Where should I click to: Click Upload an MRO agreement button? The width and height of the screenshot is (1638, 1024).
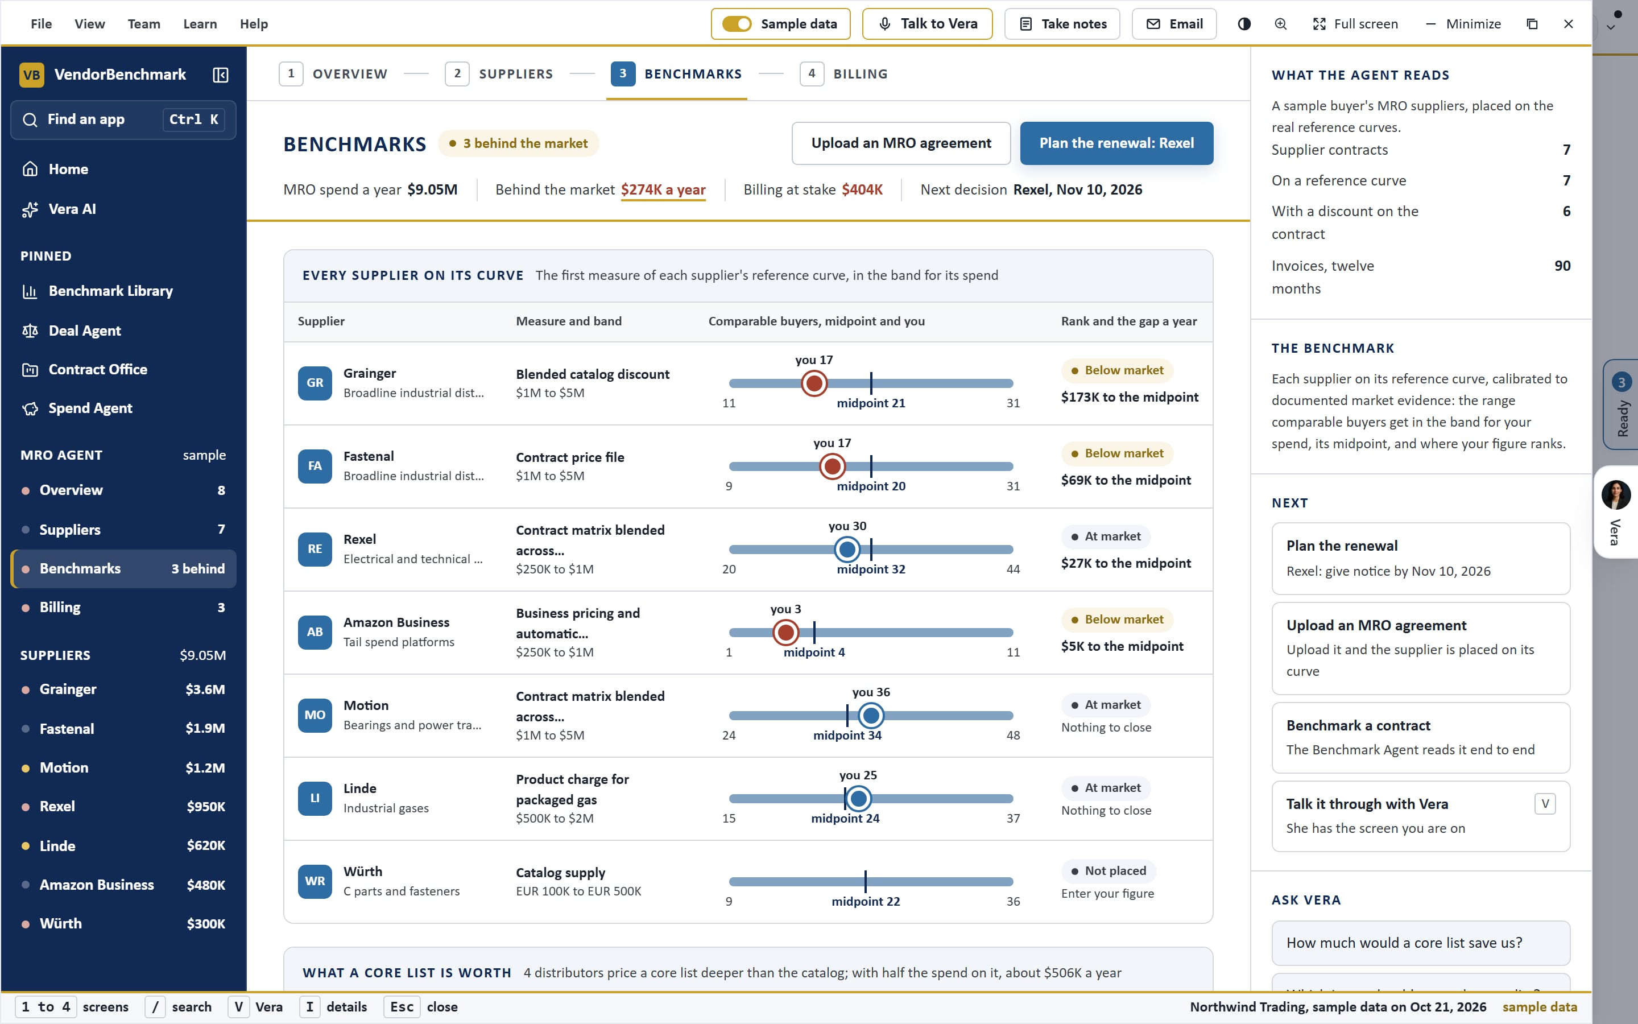(901, 143)
